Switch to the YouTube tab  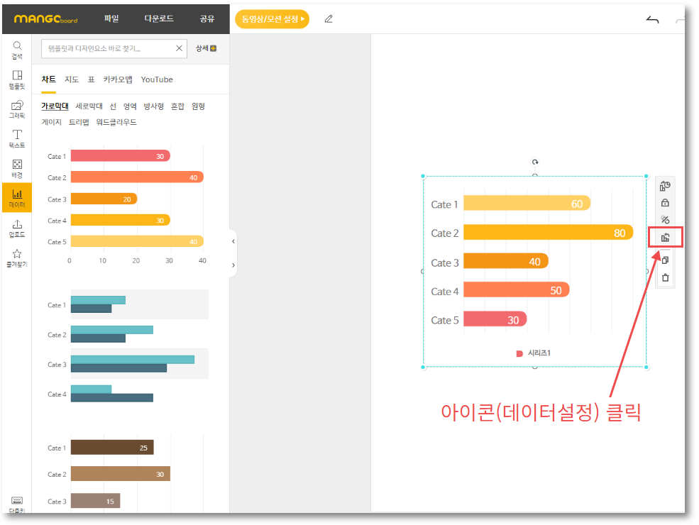pos(157,79)
